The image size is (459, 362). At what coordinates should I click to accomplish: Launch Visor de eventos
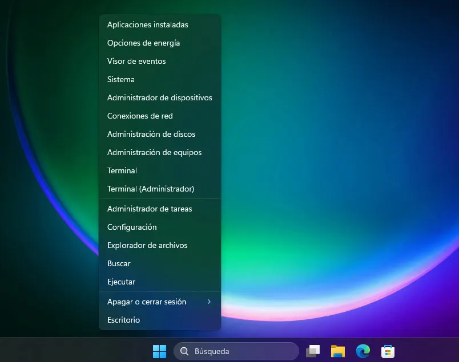[160, 61]
